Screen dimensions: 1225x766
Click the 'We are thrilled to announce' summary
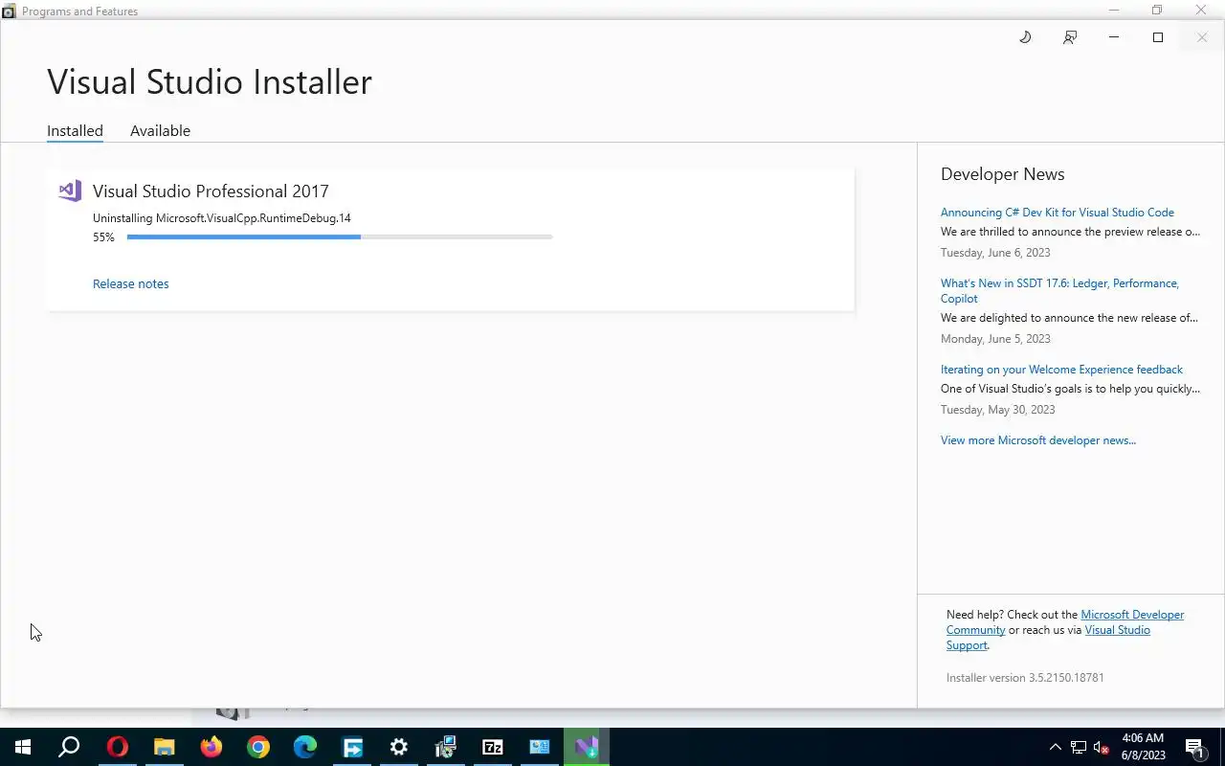click(1070, 232)
